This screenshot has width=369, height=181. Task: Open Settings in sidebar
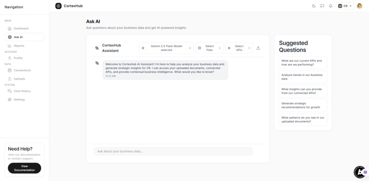[24, 100]
